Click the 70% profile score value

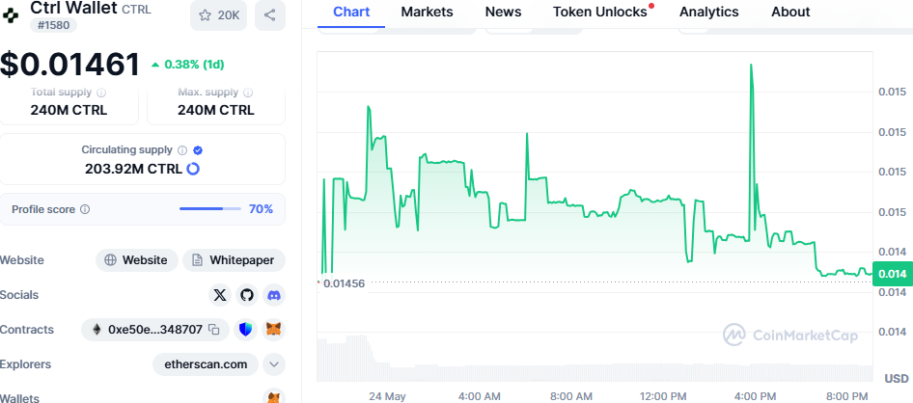pyautogui.click(x=261, y=209)
